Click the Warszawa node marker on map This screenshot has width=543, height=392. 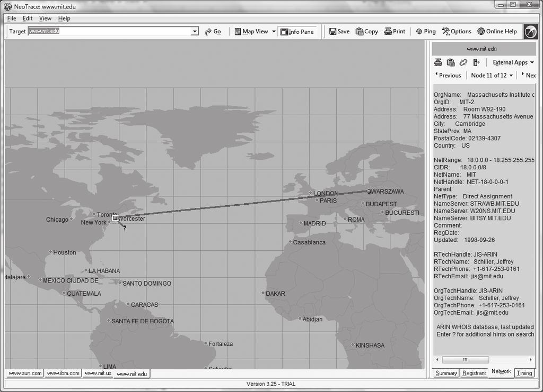point(369,192)
